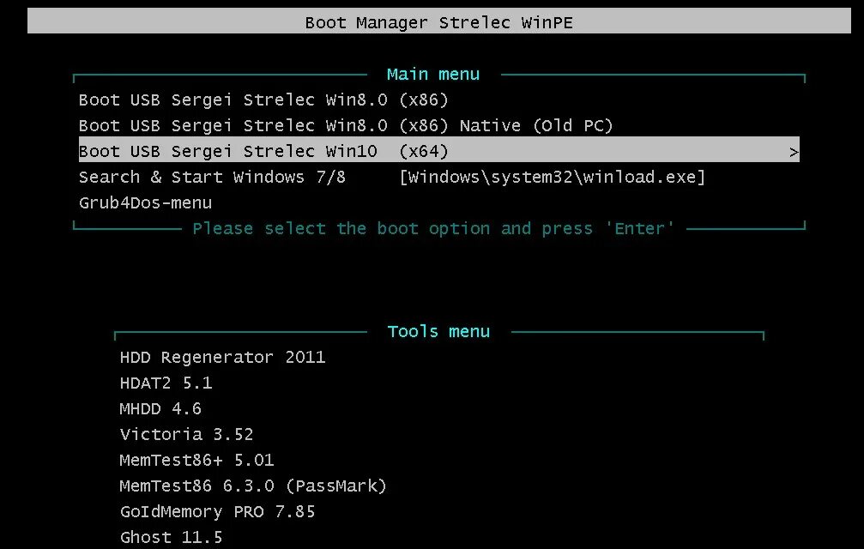Open Victoria 3.52 disk tool
This screenshot has height=549, width=864.
coord(185,434)
